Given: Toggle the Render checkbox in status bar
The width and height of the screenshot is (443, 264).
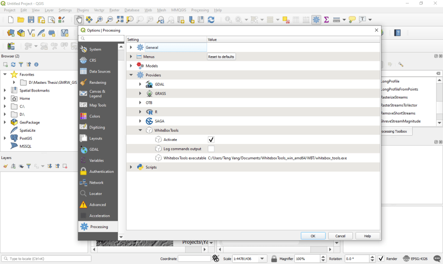Looking at the screenshot, I should (x=381, y=258).
